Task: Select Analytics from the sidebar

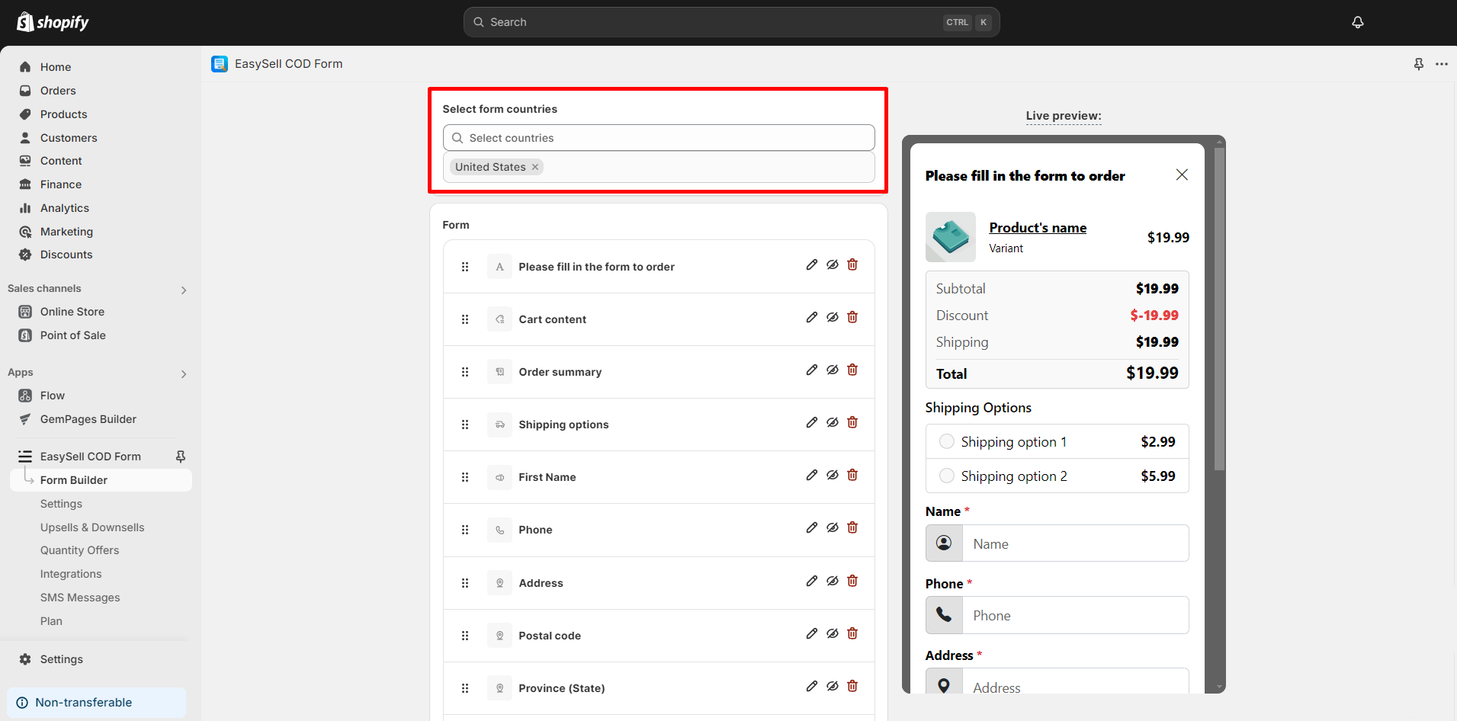Action: pyautogui.click(x=63, y=207)
